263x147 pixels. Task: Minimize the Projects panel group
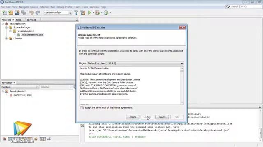click(x=77, y=20)
